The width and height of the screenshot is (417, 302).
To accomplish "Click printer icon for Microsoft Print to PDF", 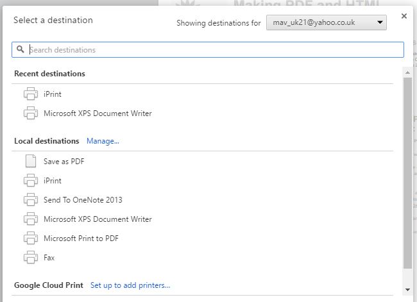I will [x=31, y=238].
